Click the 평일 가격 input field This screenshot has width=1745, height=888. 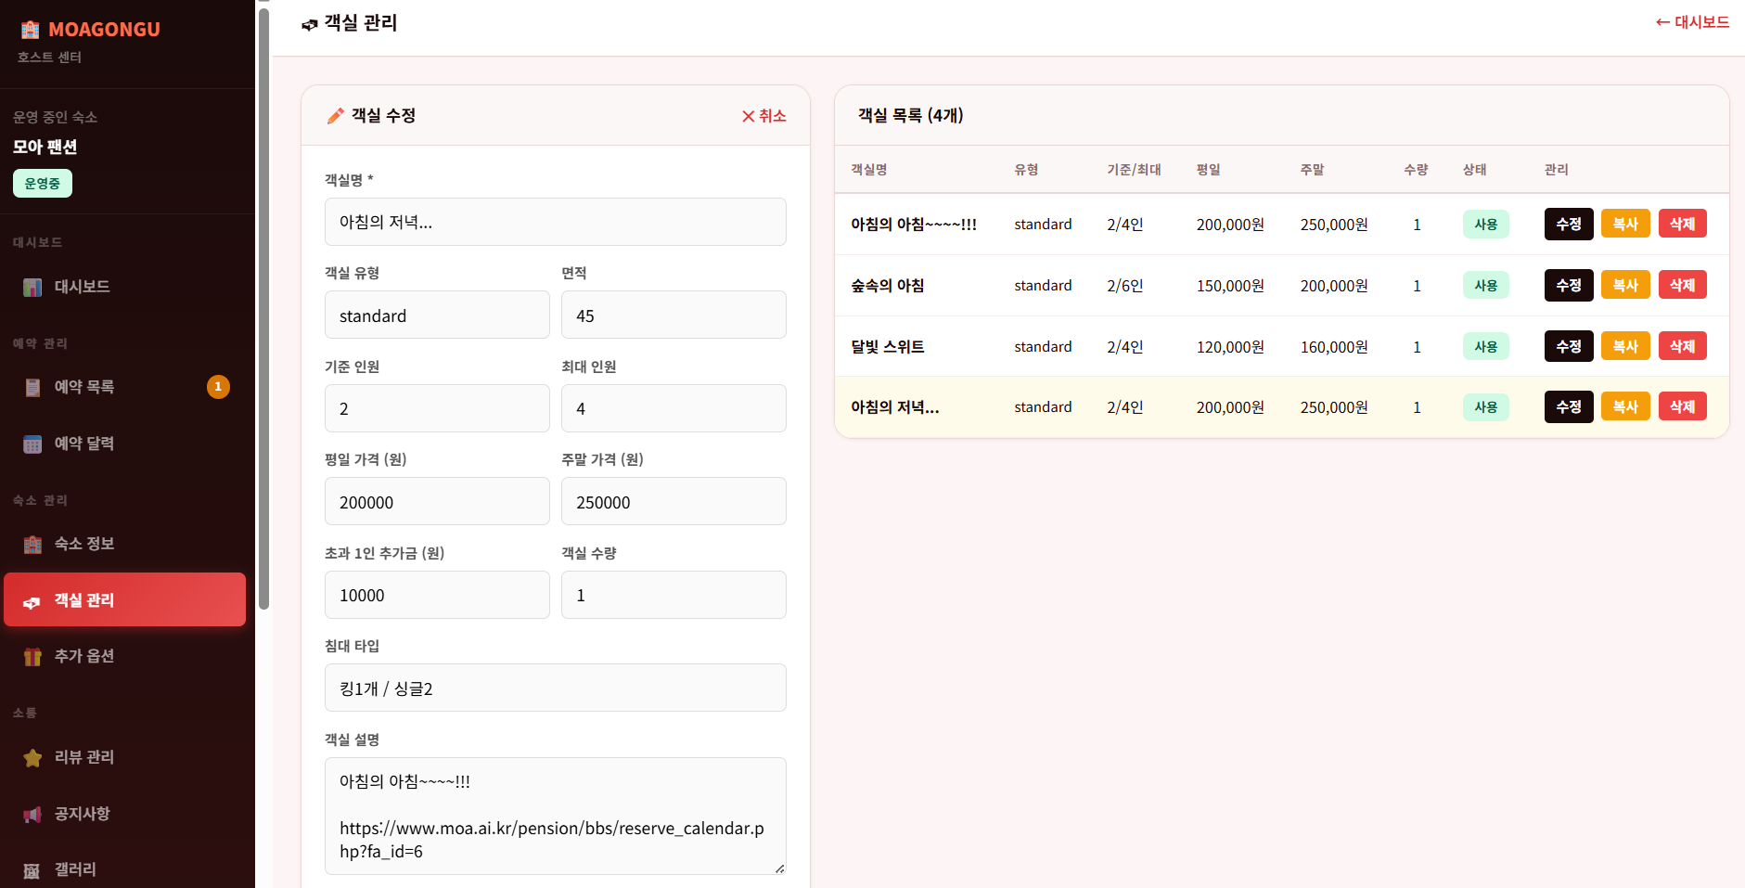437,502
